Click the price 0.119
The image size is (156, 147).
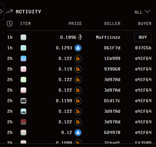(x=65, y=69)
